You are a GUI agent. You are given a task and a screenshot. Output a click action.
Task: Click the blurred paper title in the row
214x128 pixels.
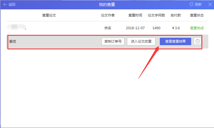click(x=17, y=28)
